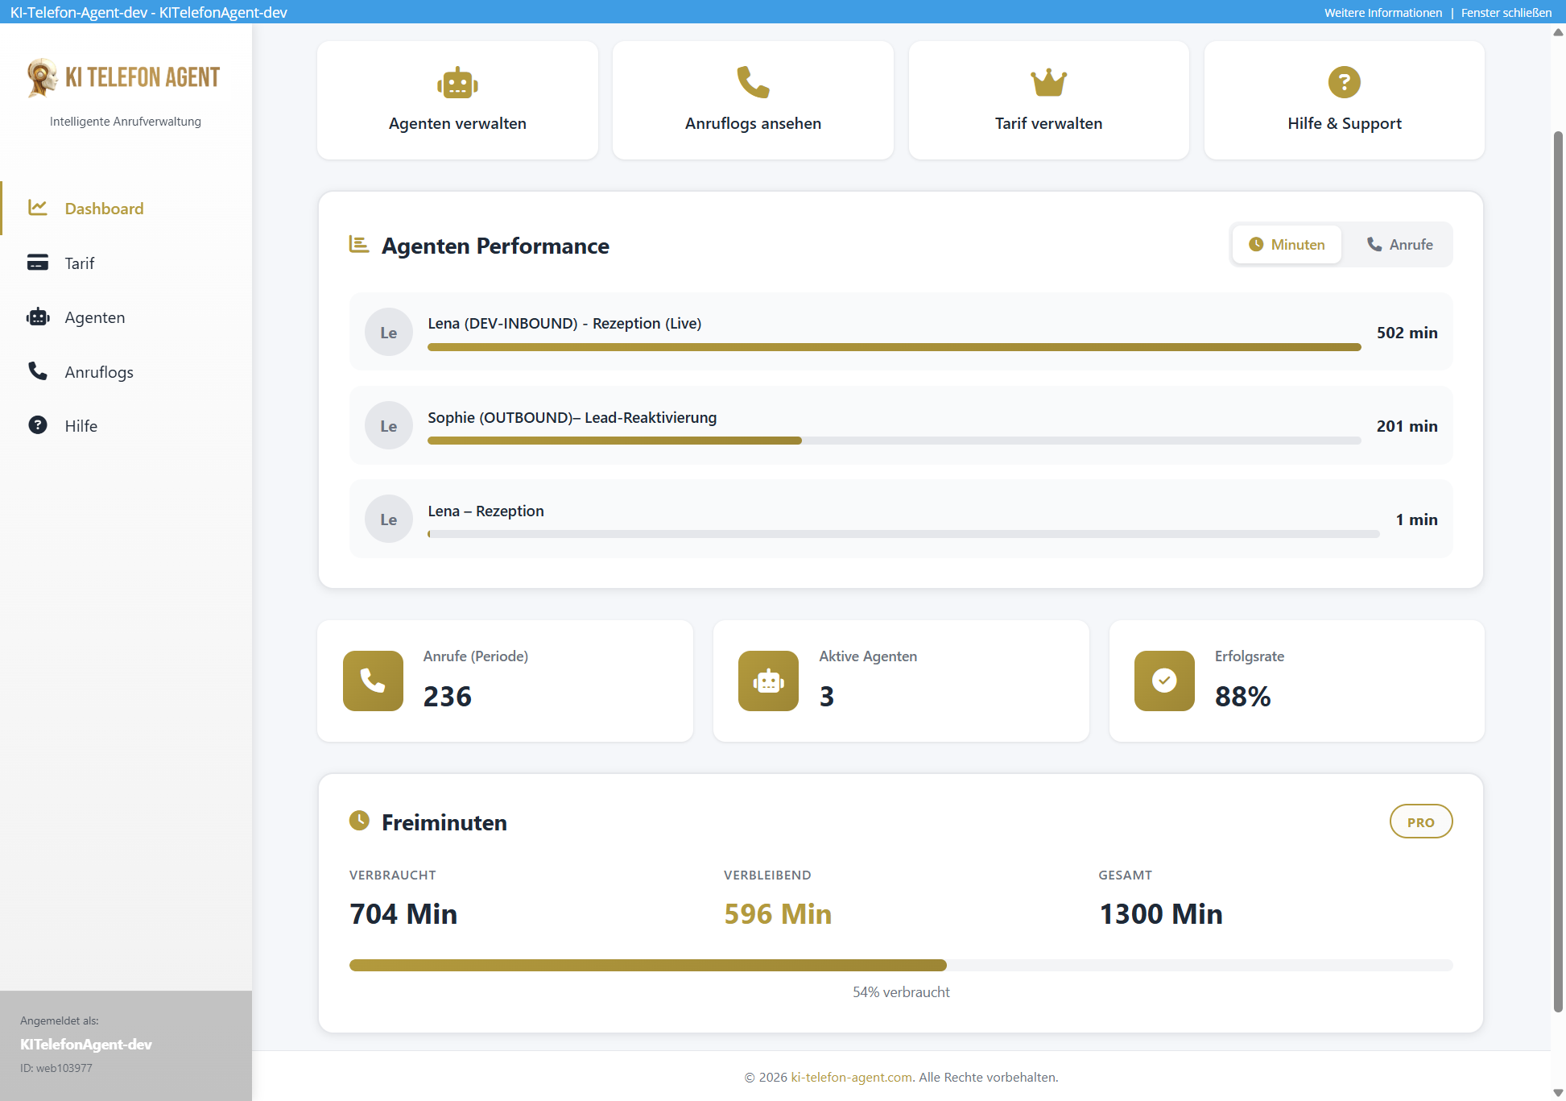
Task: Click Lena (DEV-INBOUND) progress bar
Action: pyautogui.click(x=894, y=346)
